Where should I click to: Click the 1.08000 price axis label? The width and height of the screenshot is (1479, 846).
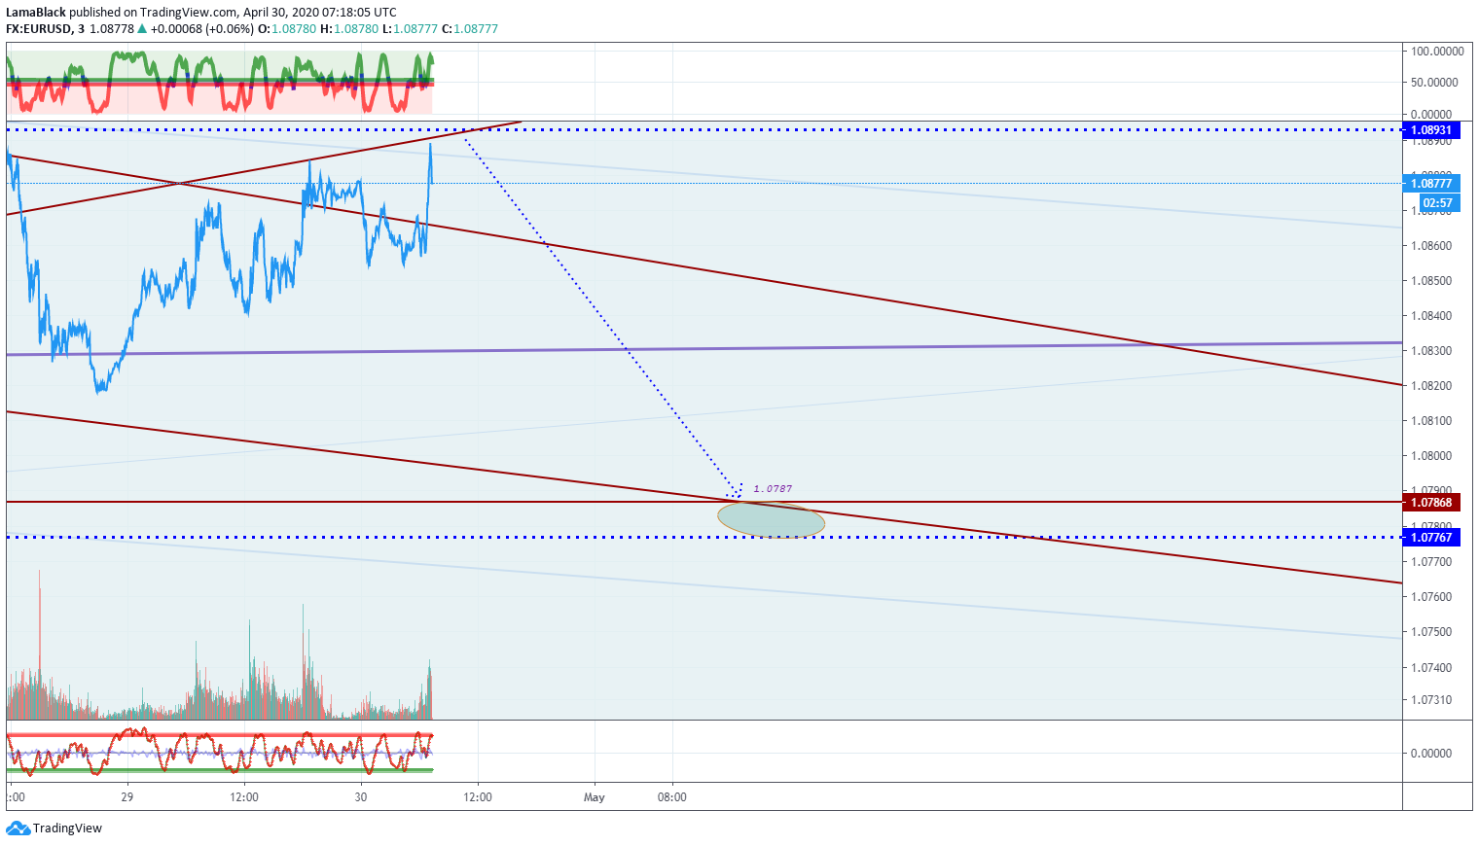click(x=1431, y=456)
